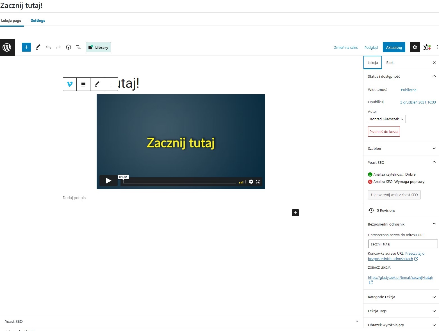This screenshot has height=331, width=439.
Task: Click the WordPress logo icon
Action: click(x=7, y=47)
